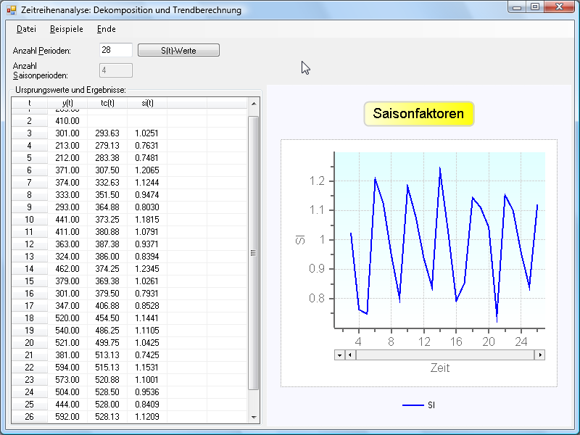
Task: Maximize the Zeitreihenanalyse window
Action: [535, 7]
